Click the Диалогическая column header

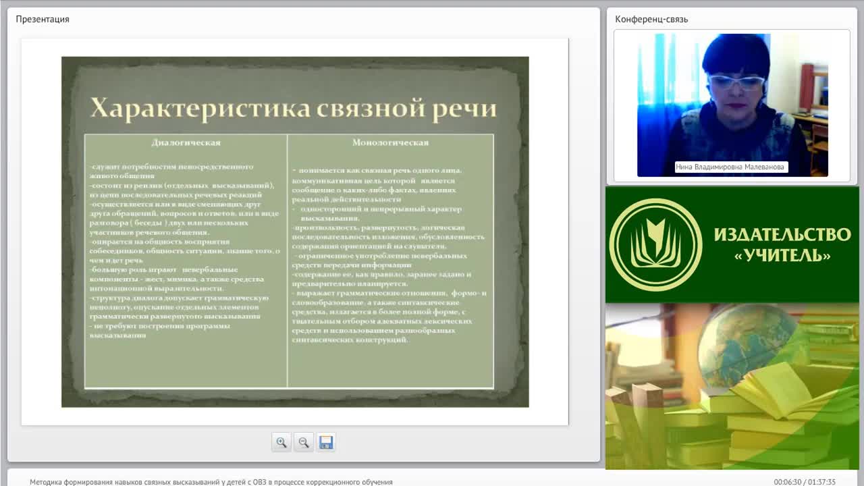pyautogui.click(x=186, y=142)
